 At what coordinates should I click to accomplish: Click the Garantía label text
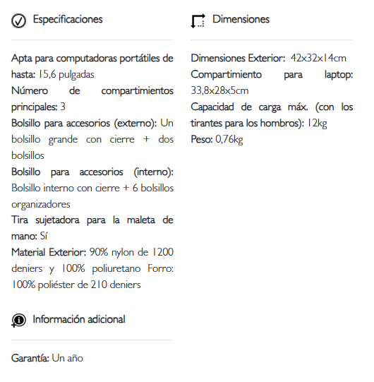30,358
